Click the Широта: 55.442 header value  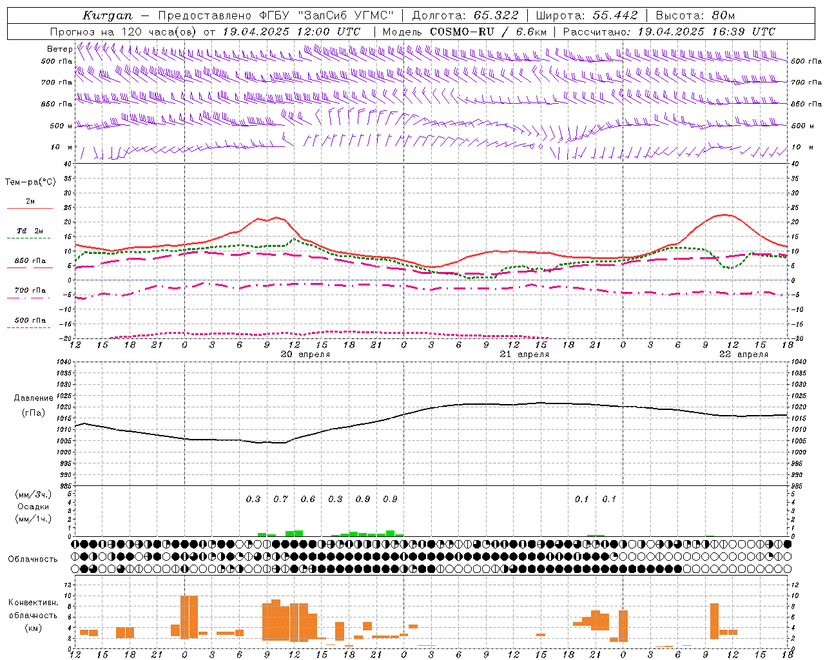tap(587, 15)
